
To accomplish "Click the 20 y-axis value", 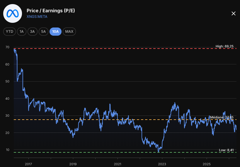I will tap(7, 133).
